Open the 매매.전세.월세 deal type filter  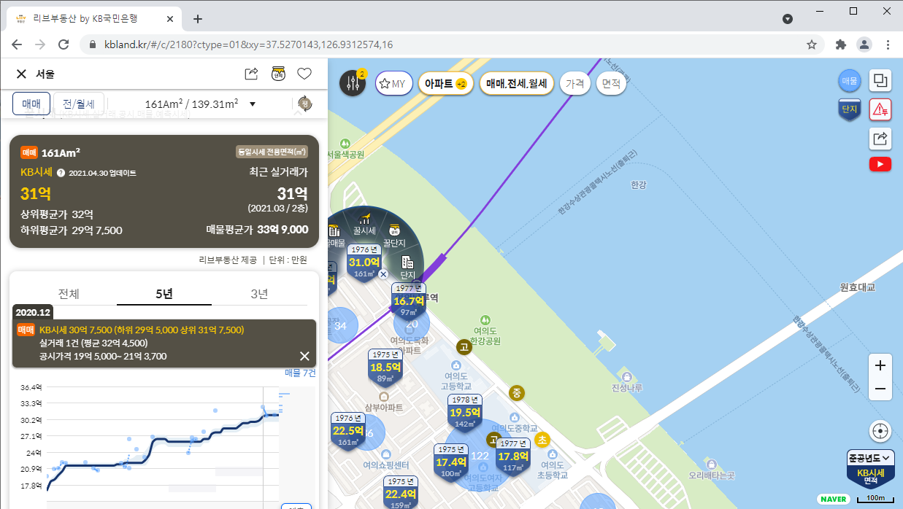point(517,83)
